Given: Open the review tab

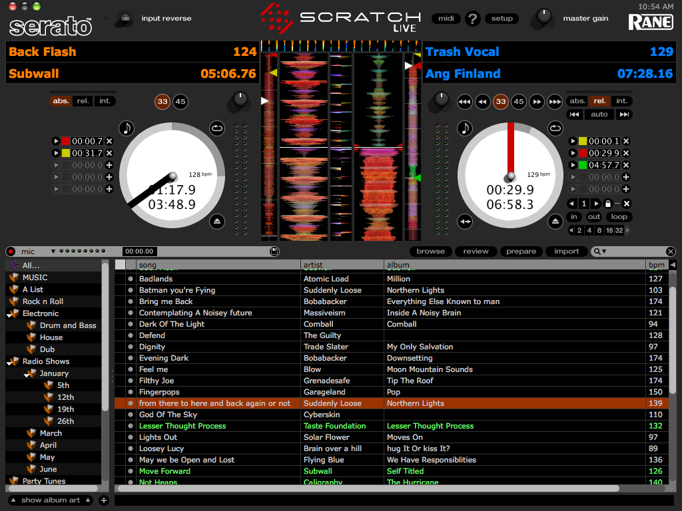Looking at the screenshot, I should coord(476,252).
